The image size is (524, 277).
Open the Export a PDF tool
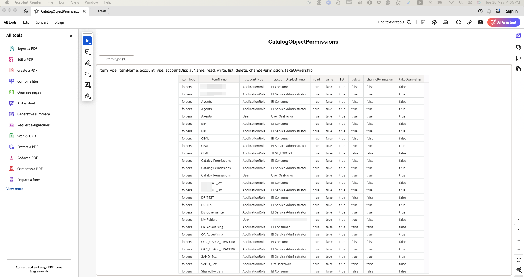coord(27,48)
